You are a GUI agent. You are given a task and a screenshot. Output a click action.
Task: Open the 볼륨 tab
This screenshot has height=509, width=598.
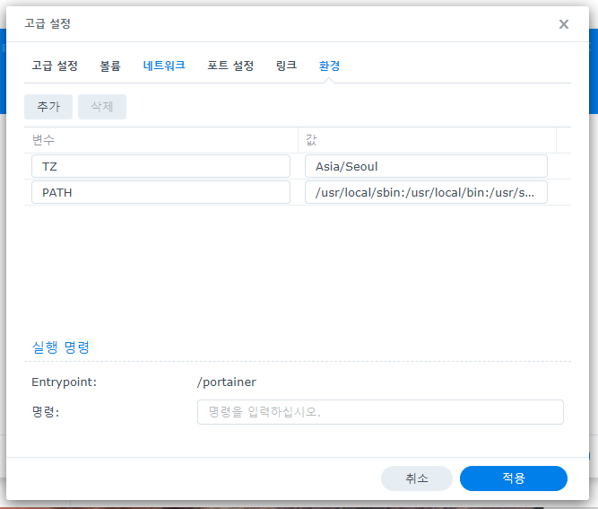coord(110,66)
